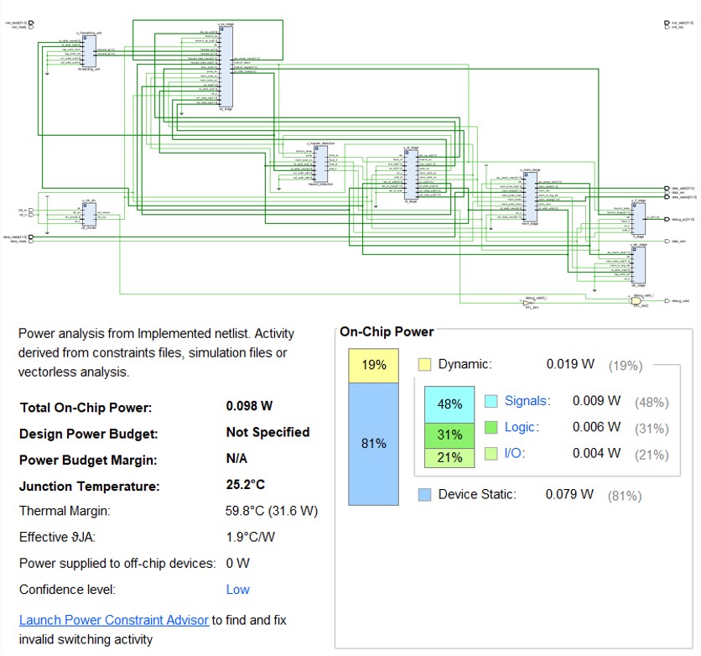Click the cyan Signals legend swatch
Image resolution: width=701 pixels, height=656 pixels.
(491, 401)
